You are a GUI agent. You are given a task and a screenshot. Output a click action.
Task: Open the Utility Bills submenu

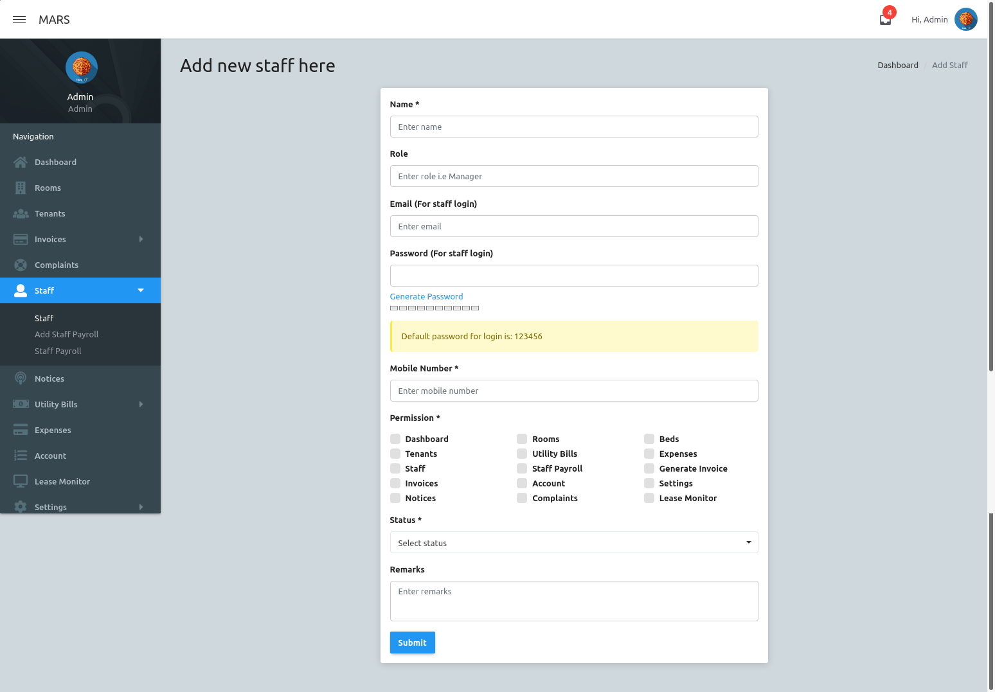click(141, 404)
